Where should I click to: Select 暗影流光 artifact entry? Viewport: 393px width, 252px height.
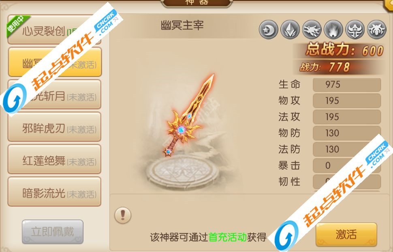(54, 192)
